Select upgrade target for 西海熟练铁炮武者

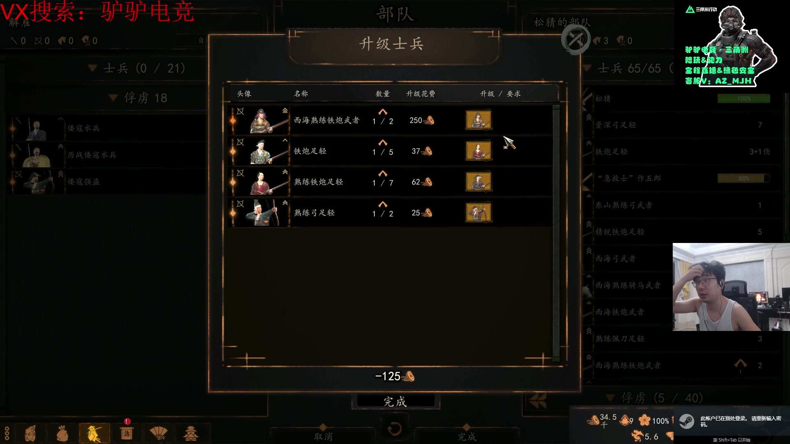coord(478,120)
